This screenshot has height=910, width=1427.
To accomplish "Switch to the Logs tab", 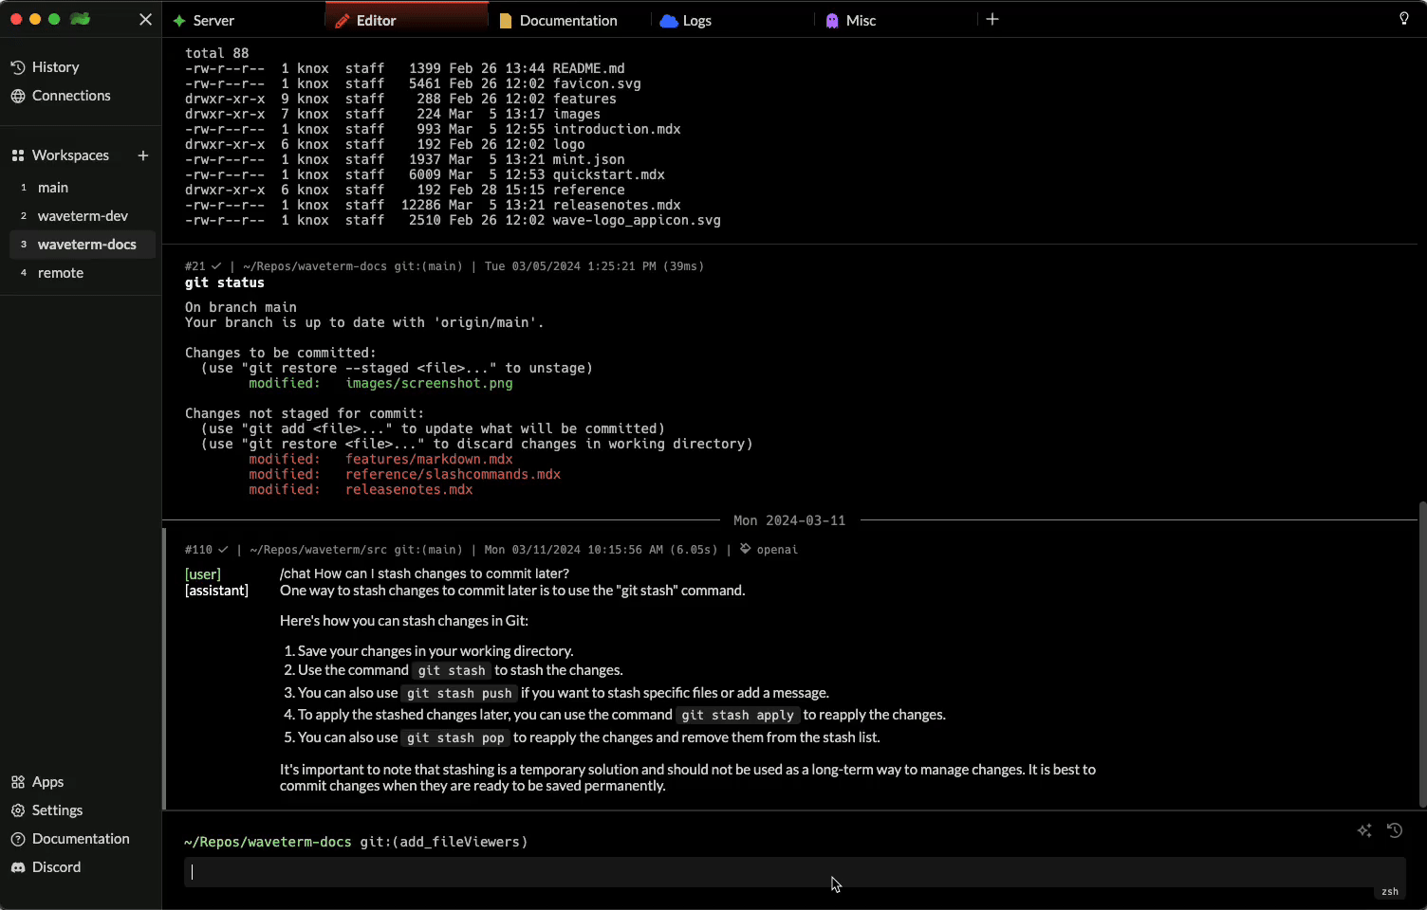I will [x=696, y=21].
